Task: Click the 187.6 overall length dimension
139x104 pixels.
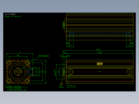Action: pos(98,49)
